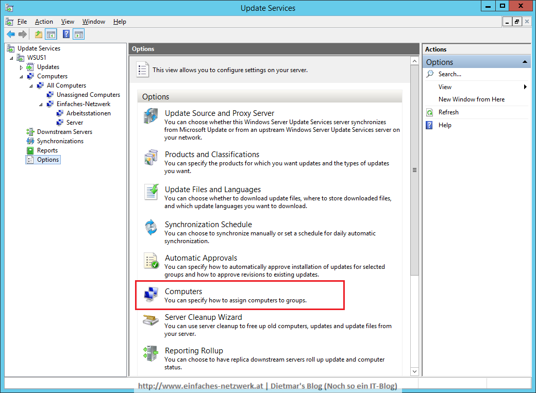Click the Reporting Rollup icon
This screenshot has height=393, width=536.
tap(150, 353)
